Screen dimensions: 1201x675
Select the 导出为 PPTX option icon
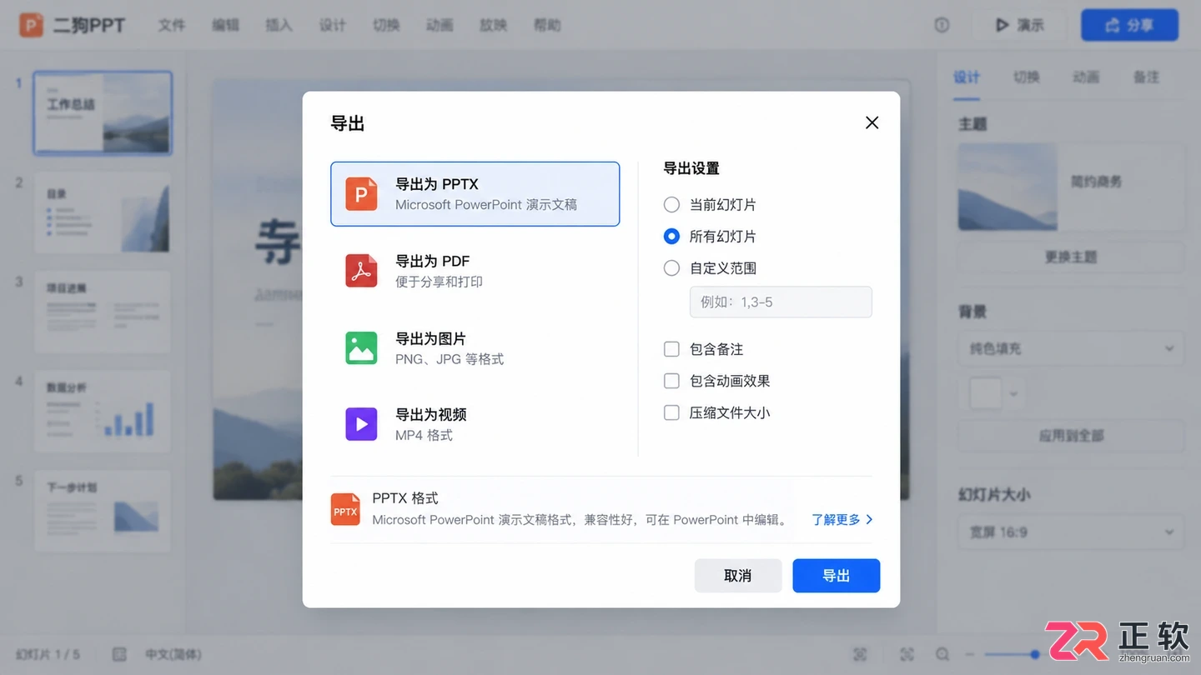[x=362, y=194]
